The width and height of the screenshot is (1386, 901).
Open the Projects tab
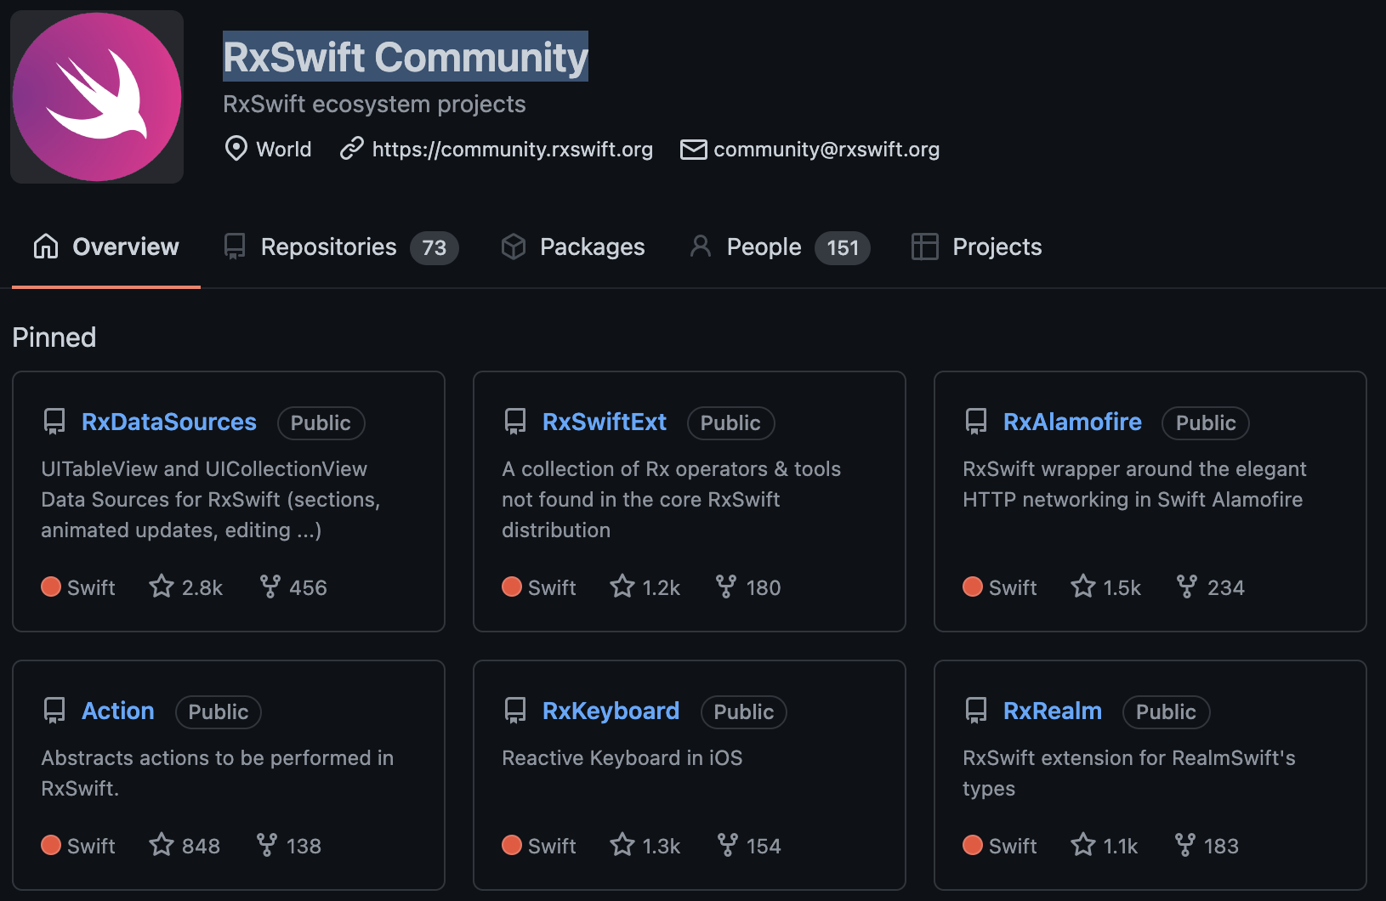[x=976, y=246]
